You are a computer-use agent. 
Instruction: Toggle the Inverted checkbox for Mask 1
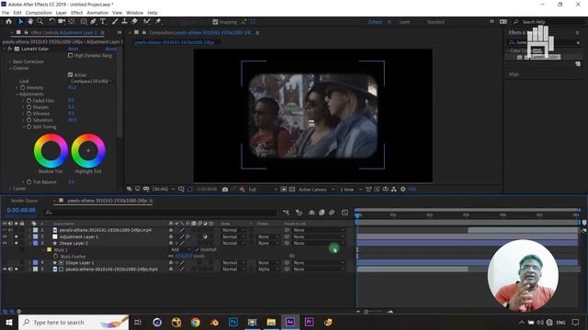click(197, 249)
